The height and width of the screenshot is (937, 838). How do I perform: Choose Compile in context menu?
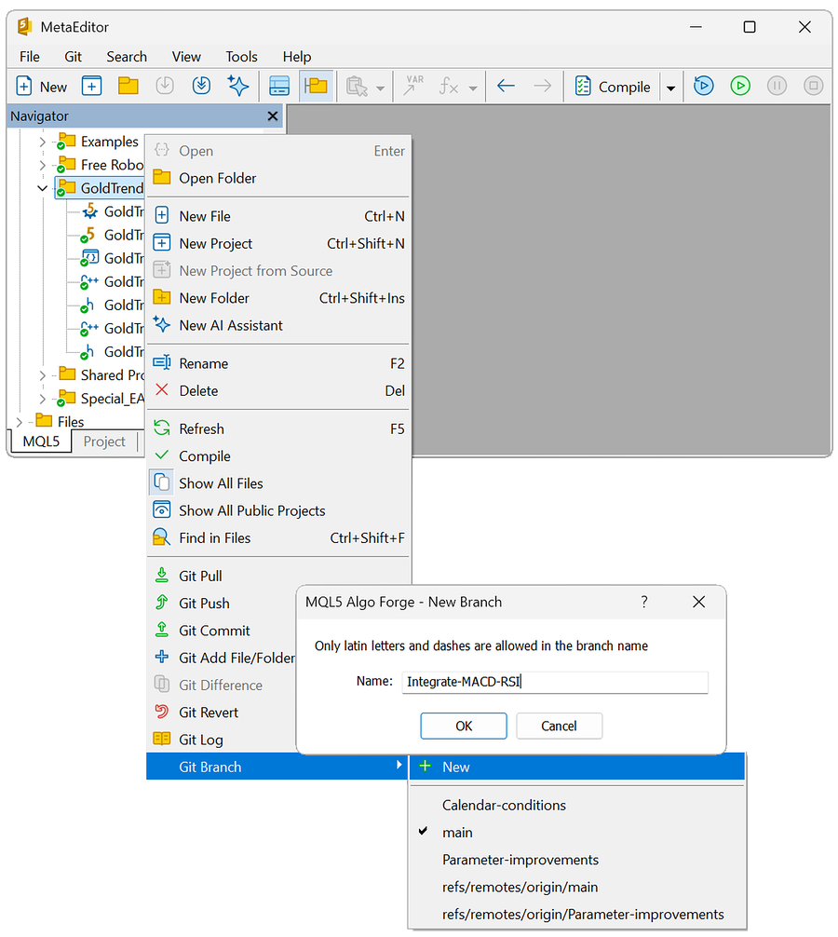[x=278, y=456]
